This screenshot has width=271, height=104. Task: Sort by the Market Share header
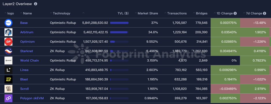146,13
